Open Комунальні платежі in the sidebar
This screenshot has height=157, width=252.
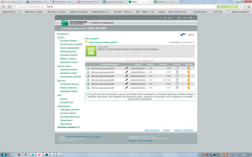pyautogui.click(x=69, y=55)
